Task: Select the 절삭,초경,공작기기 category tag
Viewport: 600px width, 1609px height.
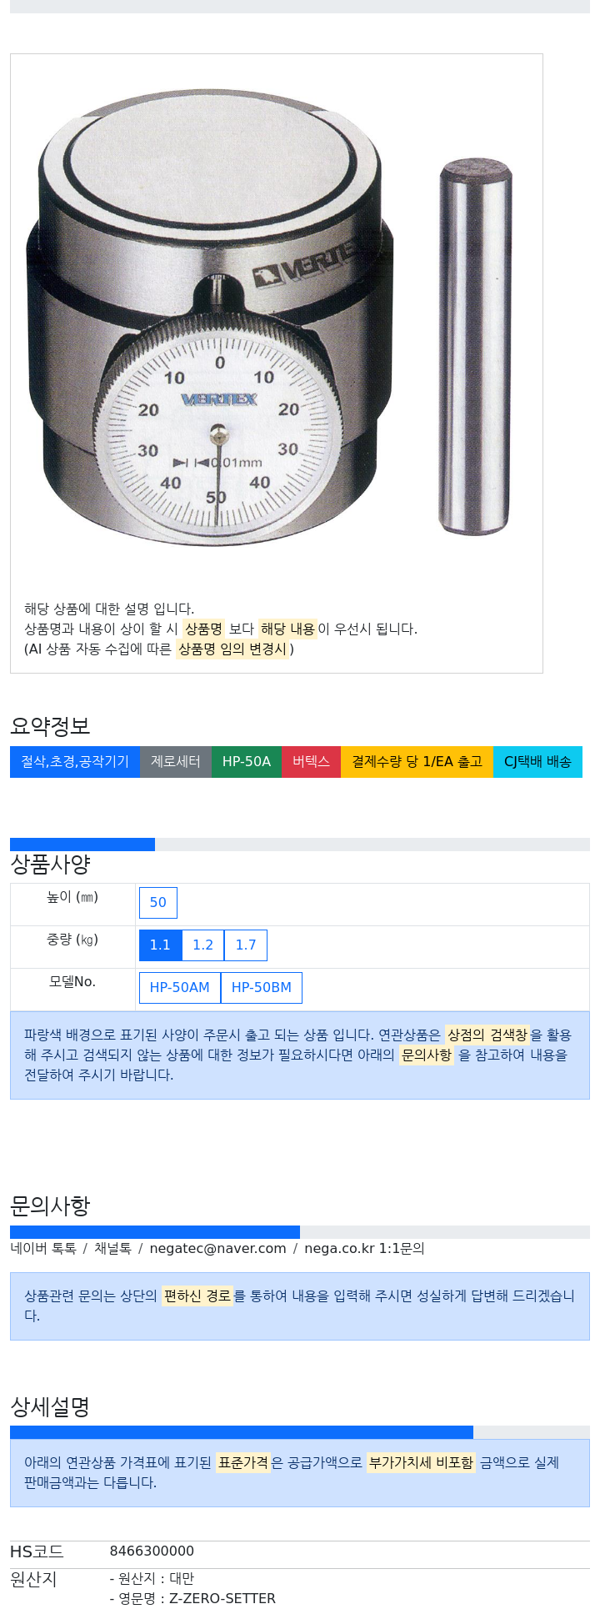Action: click(x=75, y=762)
